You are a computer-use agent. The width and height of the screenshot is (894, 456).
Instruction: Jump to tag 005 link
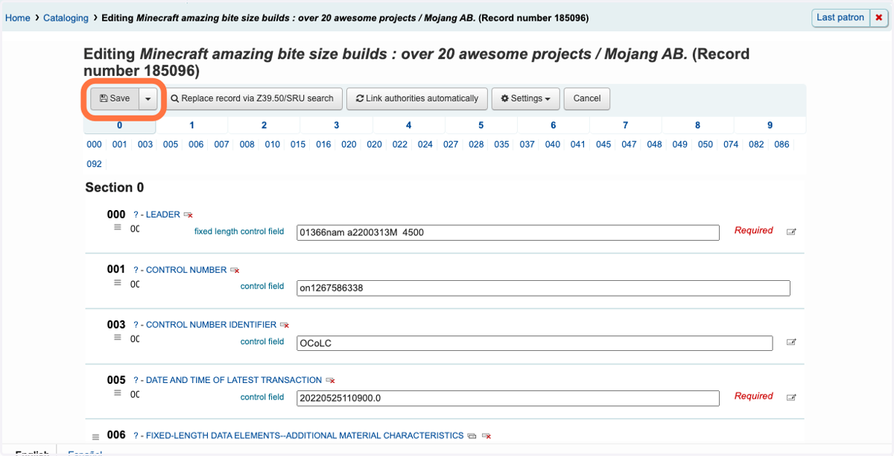click(171, 145)
